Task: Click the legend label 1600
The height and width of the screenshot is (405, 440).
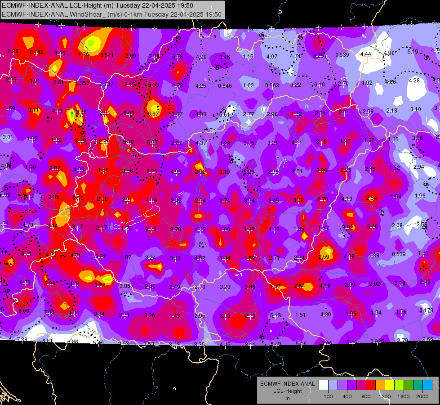Action: click(x=404, y=396)
